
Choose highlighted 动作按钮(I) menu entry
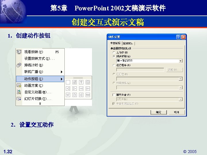(40, 79)
